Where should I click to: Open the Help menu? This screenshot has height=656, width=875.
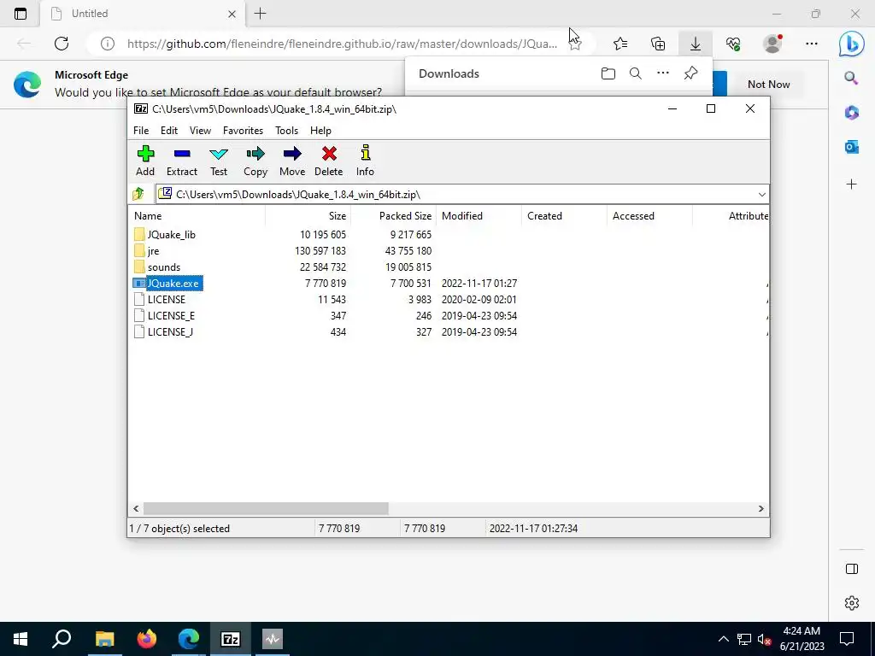320,131
